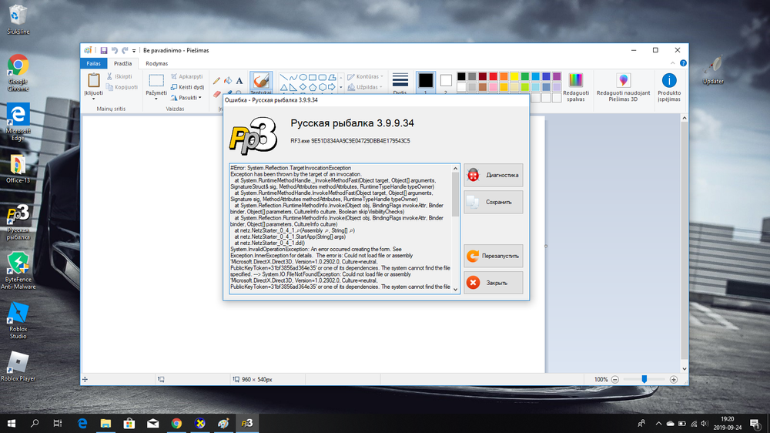Click the zoom slider handle
The height and width of the screenshot is (433, 770).
point(644,379)
